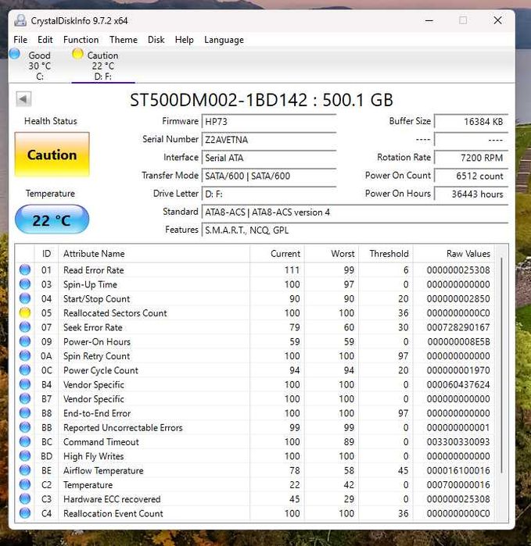Image resolution: width=531 pixels, height=546 pixels.
Task: Click the status circle for C2 Temperature
Action: click(25, 484)
